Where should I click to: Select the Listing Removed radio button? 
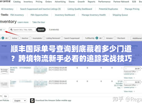pos(44,38)
